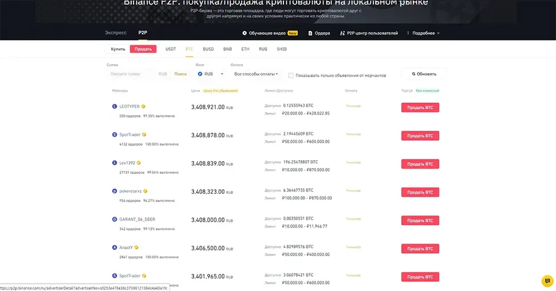This screenshot has height=291, width=556.
Task: Open GARANT_06_SBER maker profile name
Action: coord(137,219)
